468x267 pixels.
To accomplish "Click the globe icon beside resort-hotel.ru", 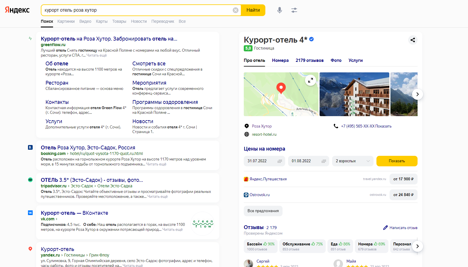I will [x=247, y=134].
